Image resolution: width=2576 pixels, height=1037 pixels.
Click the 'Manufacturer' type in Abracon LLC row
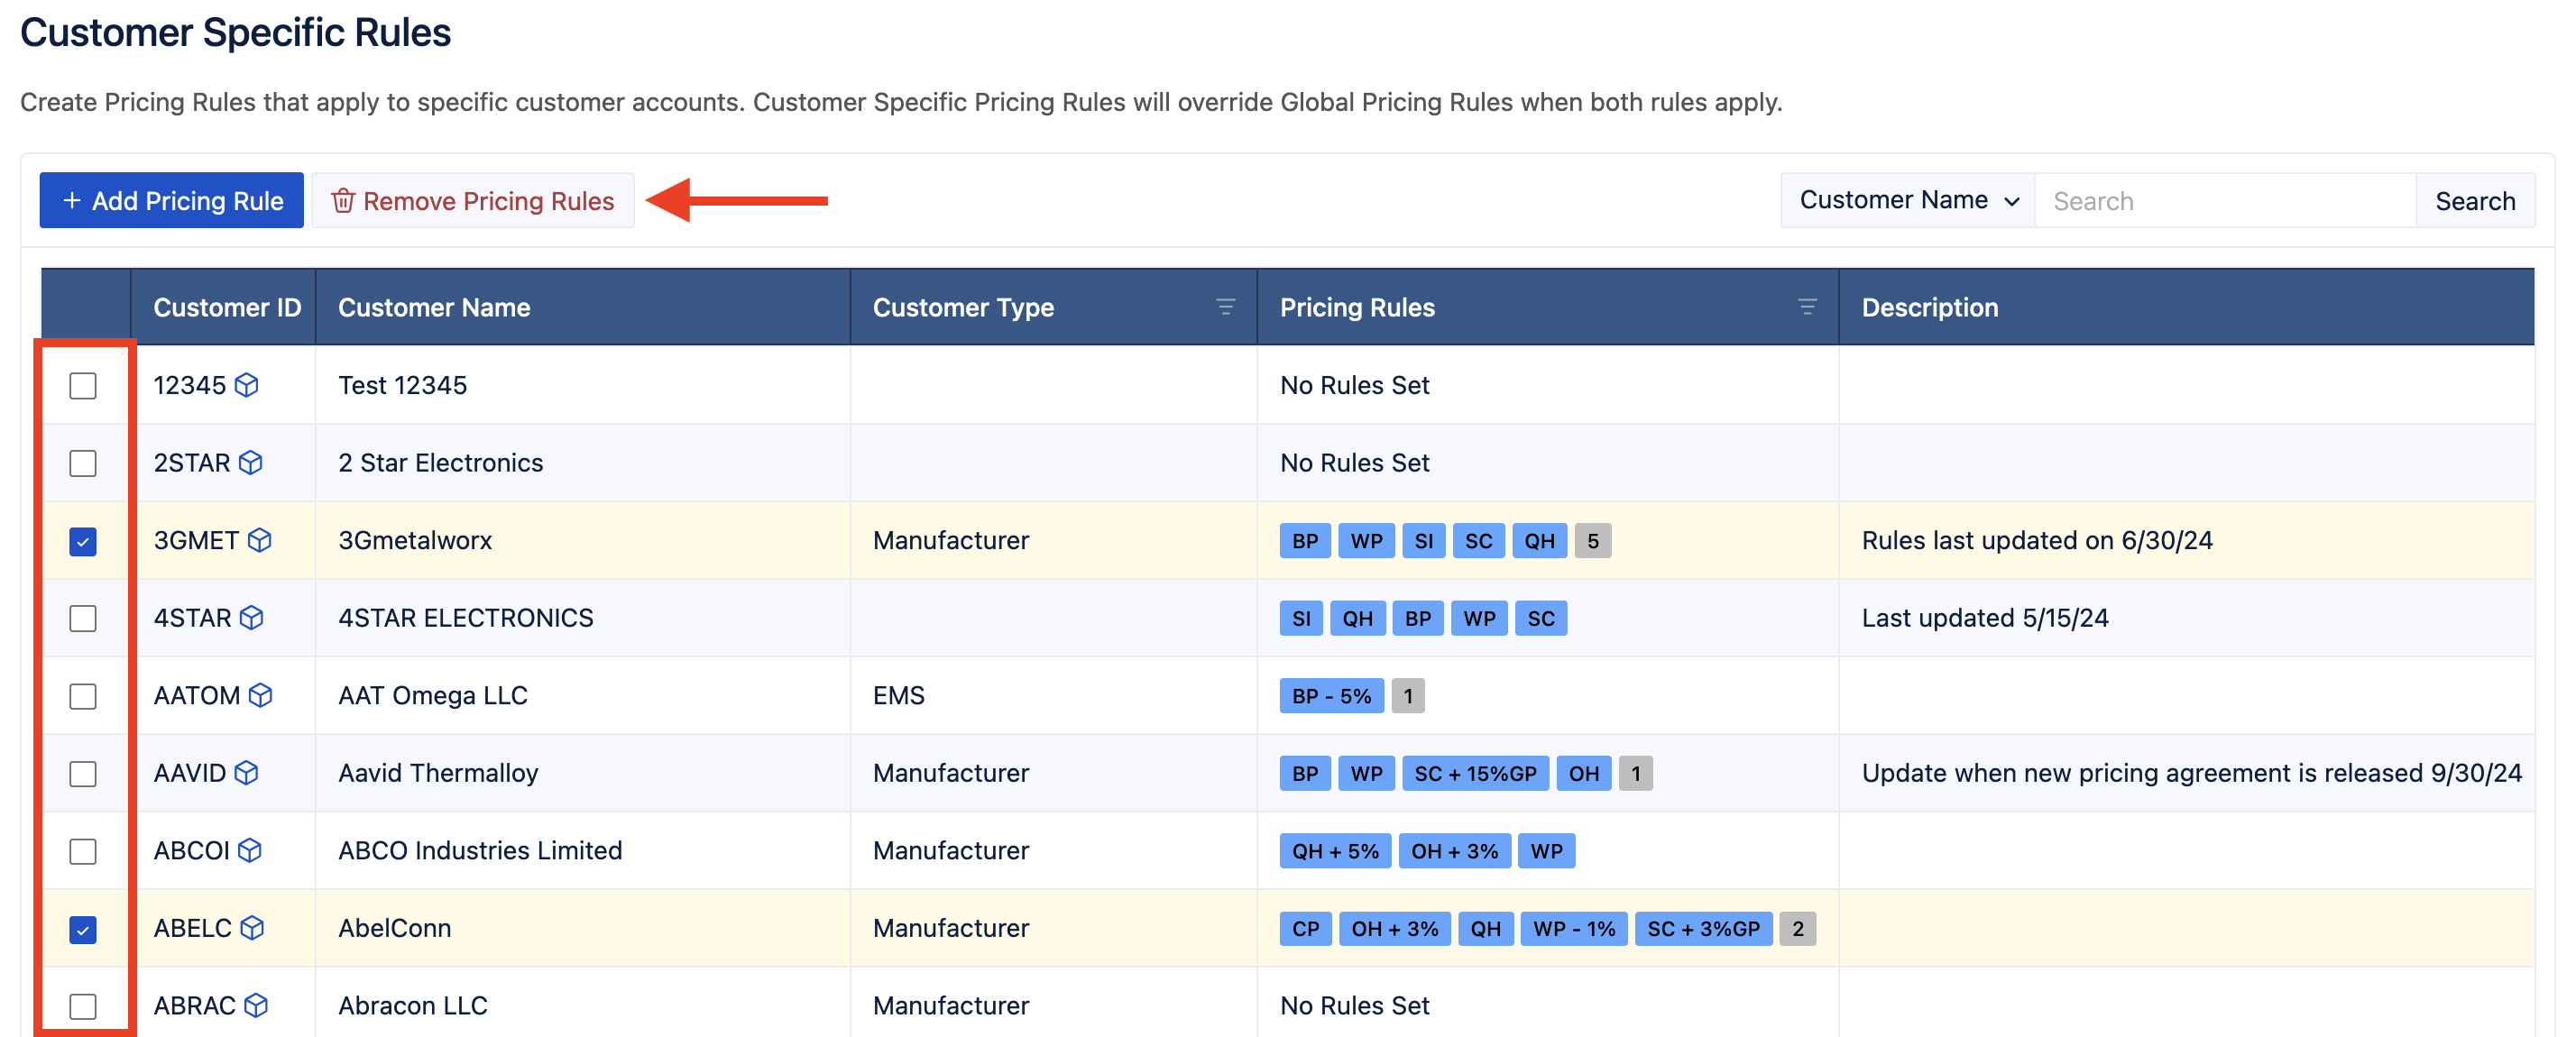click(x=950, y=1005)
